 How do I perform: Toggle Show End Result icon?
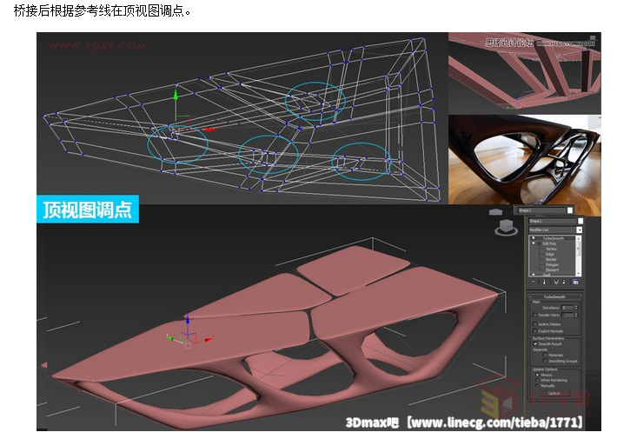(x=543, y=282)
